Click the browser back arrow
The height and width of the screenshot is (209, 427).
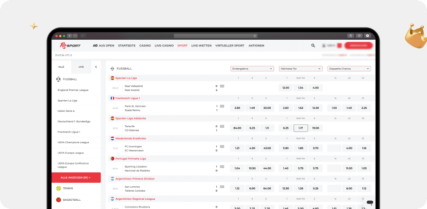tap(70, 36)
